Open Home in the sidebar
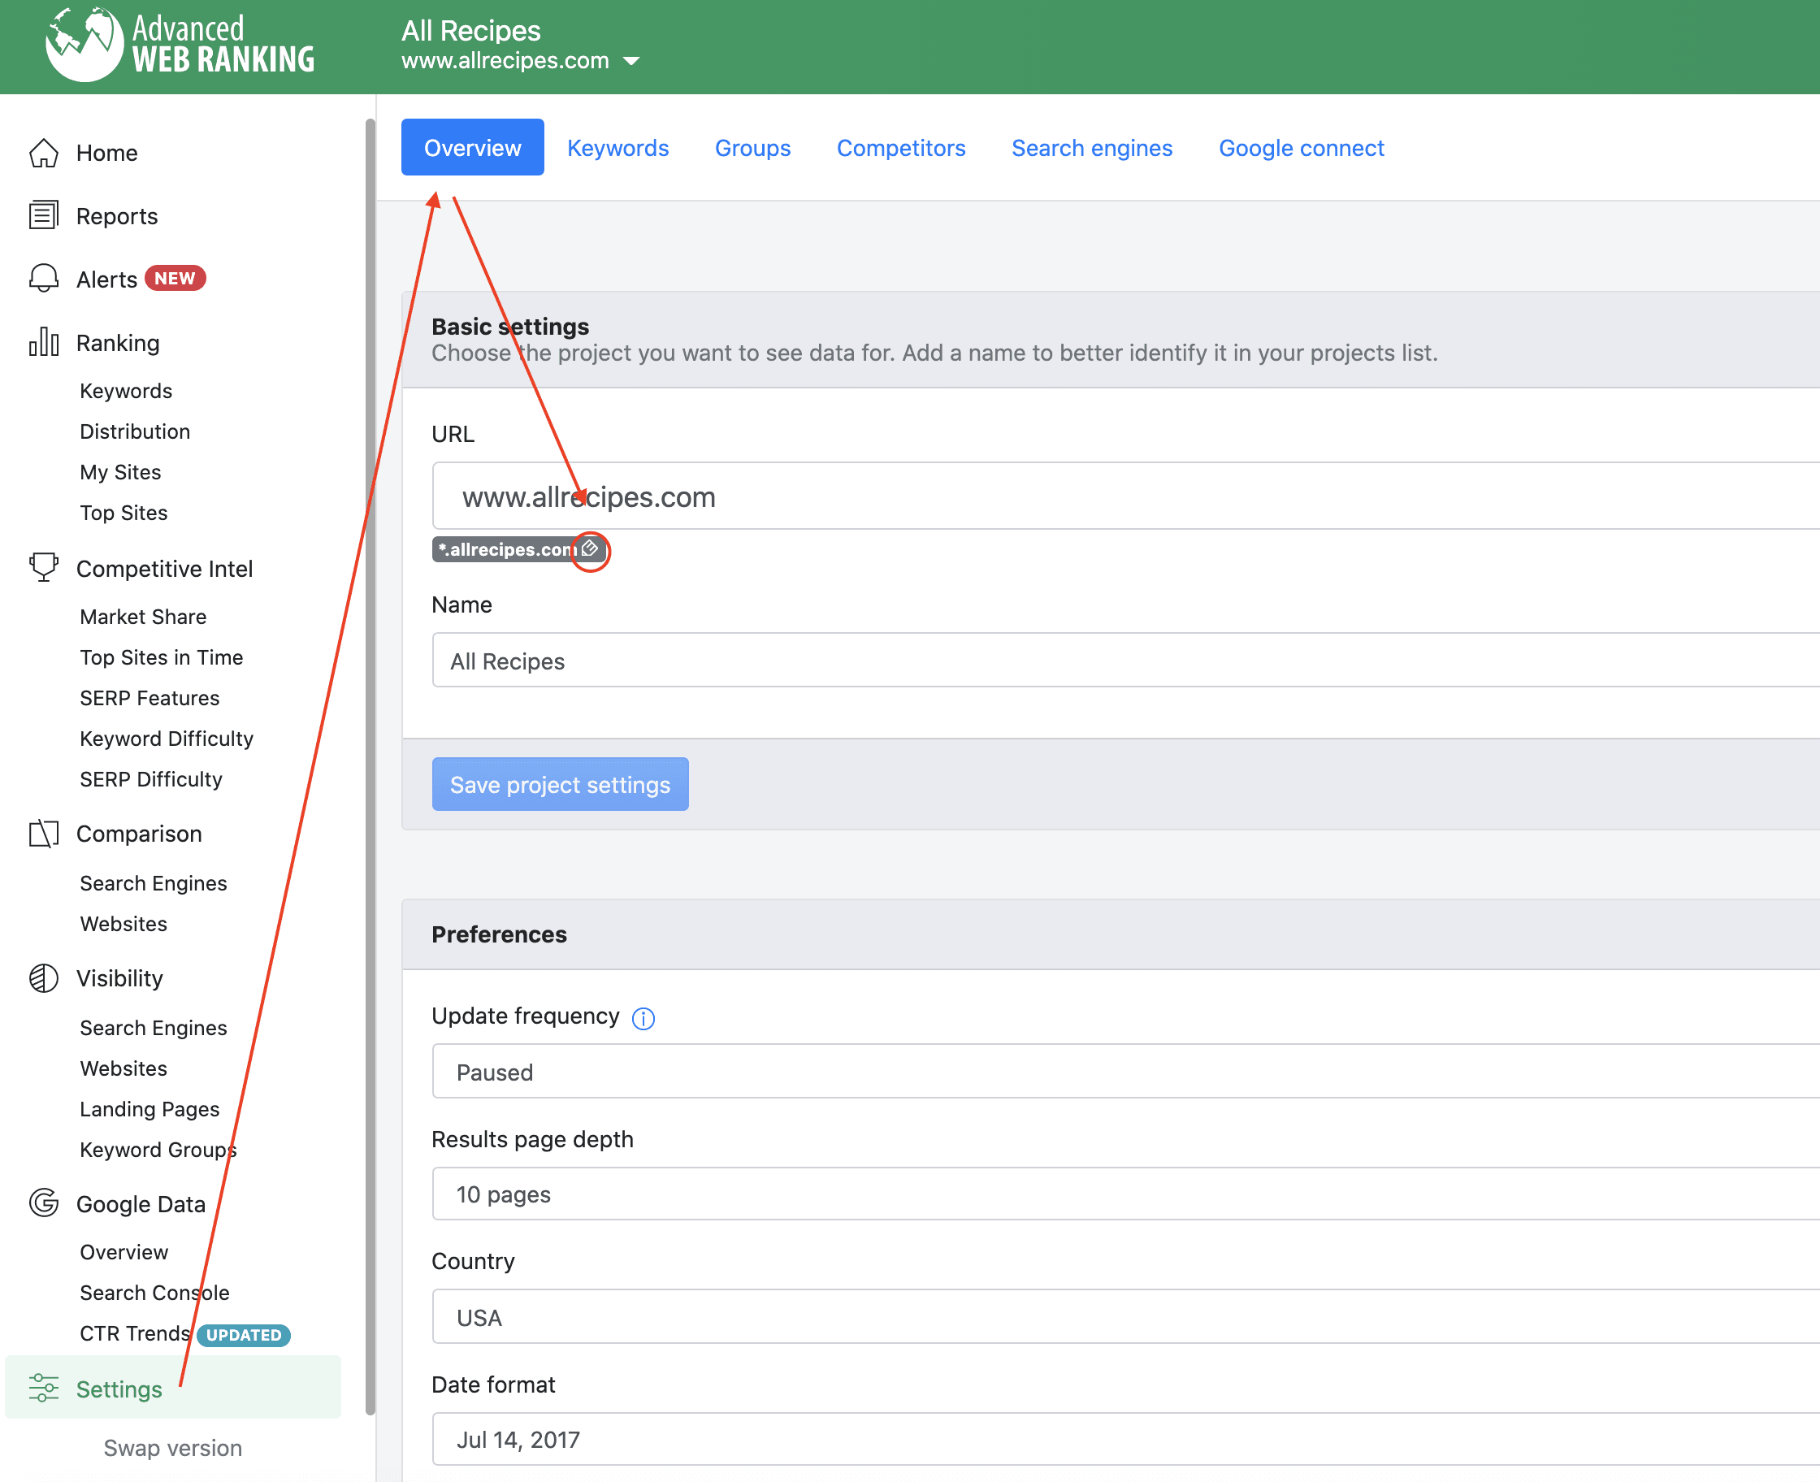The image size is (1820, 1482). (x=106, y=153)
